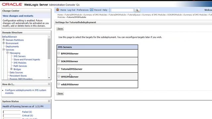Click the top Save button
This screenshot has height=119, width=212.
(x=60, y=29)
